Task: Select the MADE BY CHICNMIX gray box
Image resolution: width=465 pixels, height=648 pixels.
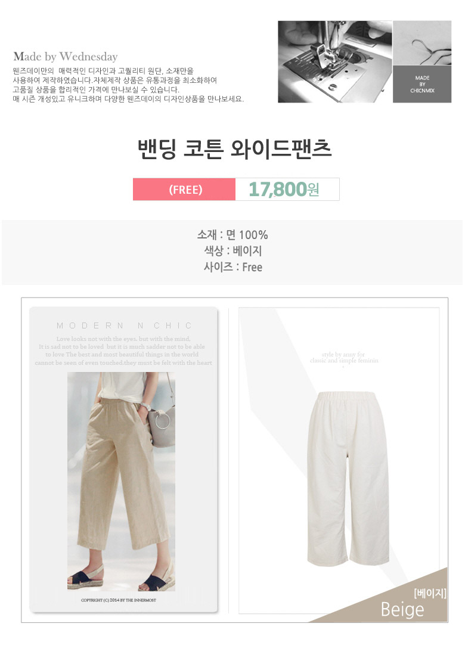Action: click(422, 84)
